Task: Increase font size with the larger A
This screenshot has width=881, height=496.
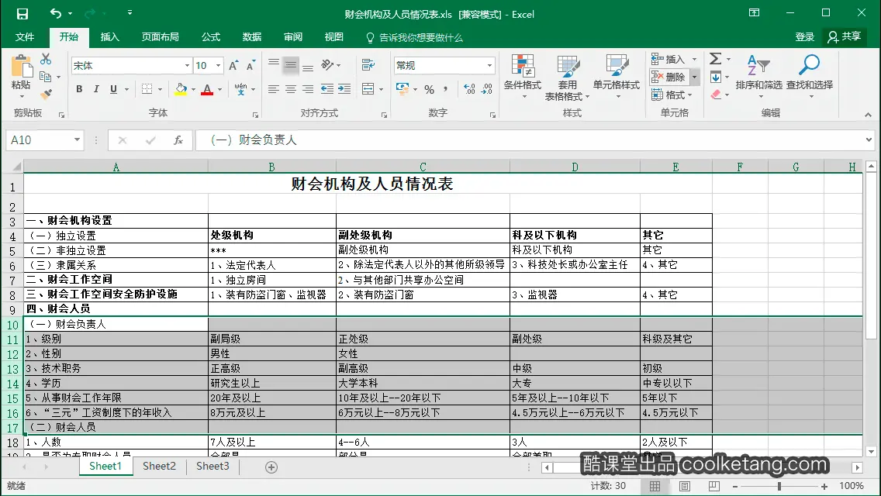Action: tap(233, 66)
